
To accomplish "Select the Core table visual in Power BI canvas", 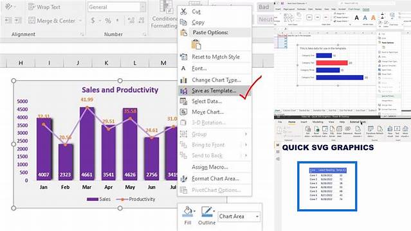I will click(327, 186).
